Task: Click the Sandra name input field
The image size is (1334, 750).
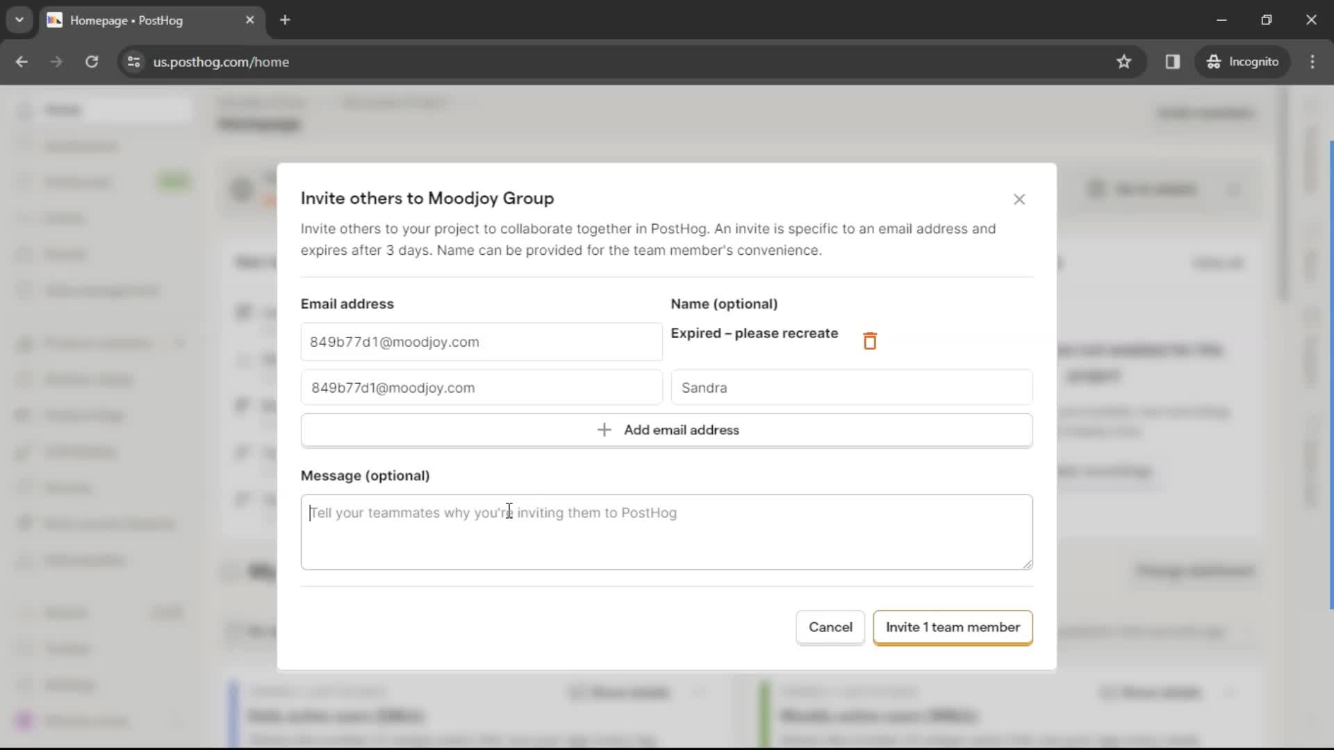Action: pos(851,387)
